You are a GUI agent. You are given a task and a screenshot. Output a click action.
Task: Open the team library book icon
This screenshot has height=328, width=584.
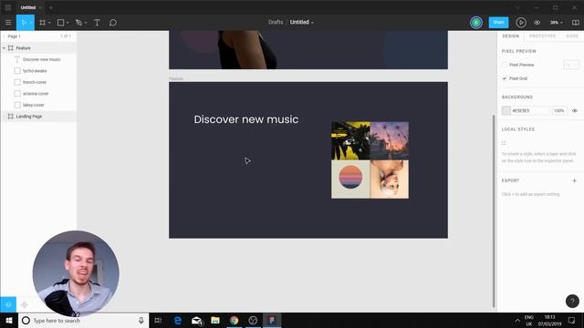click(x=576, y=23)
